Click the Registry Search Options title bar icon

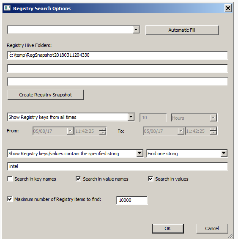tap(7, 8)
